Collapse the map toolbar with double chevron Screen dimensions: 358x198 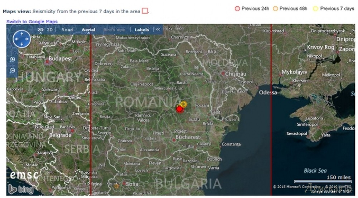click(158, 30)
